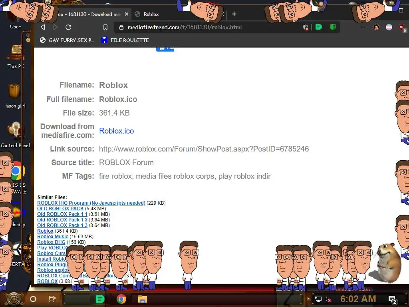Image resolution: width=409 pixels, height=307 pixels.
Task: Open ROBLOX IHG Program similar file link
Action: click(91, 203)
